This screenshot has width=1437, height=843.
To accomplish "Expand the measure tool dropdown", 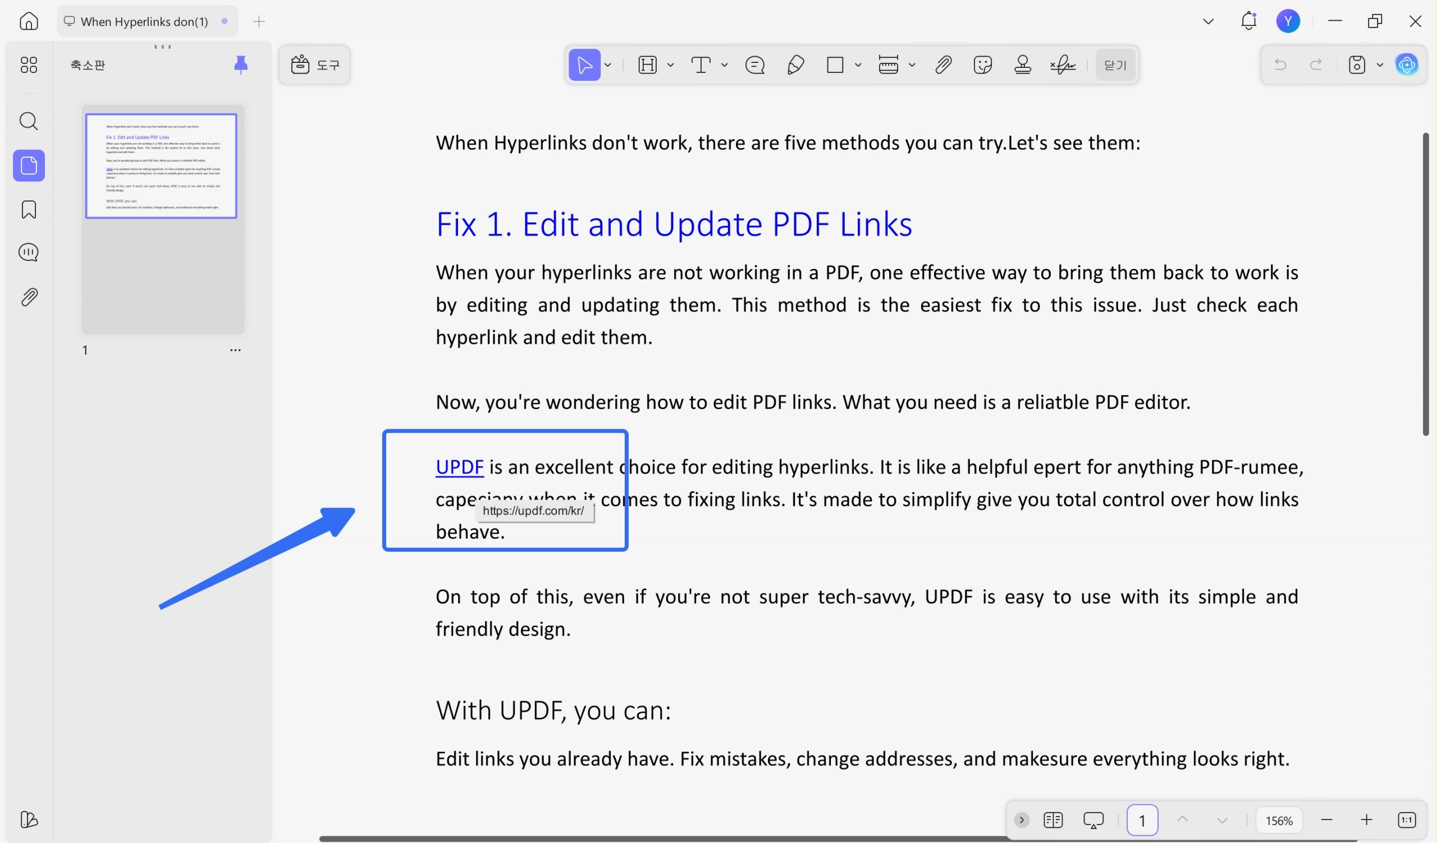I will (x=912, y=65).
